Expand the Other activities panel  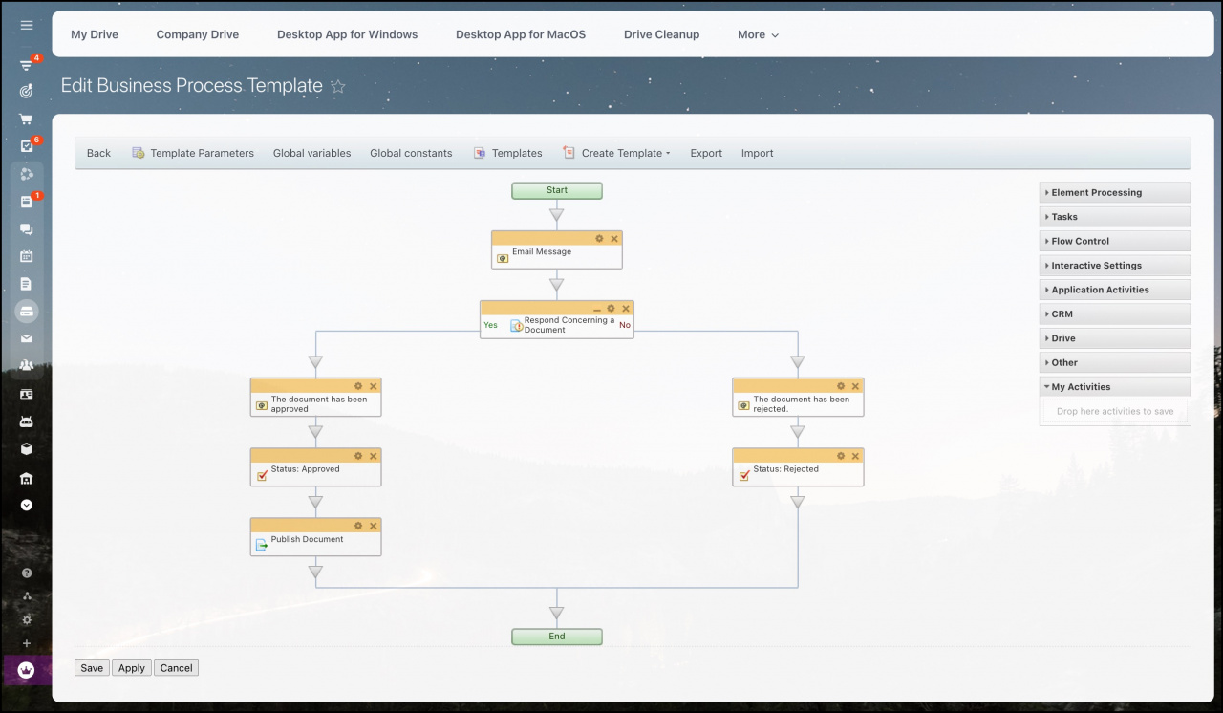(1115, 362)
